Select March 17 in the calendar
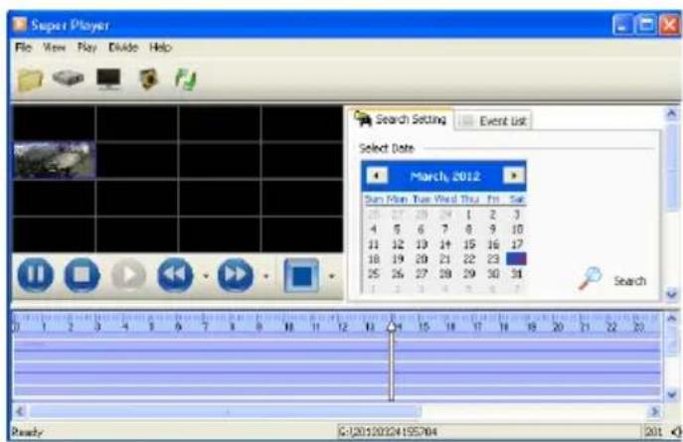The height and width of the screenshot is (442, 683). tap(517, 244)
